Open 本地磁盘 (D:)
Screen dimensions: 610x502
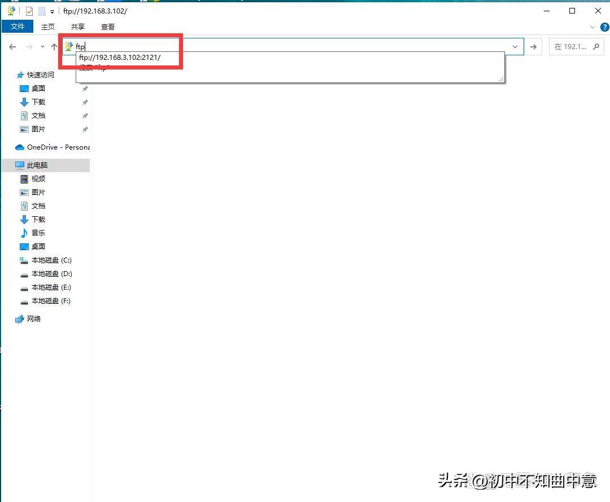pos(52,274)
